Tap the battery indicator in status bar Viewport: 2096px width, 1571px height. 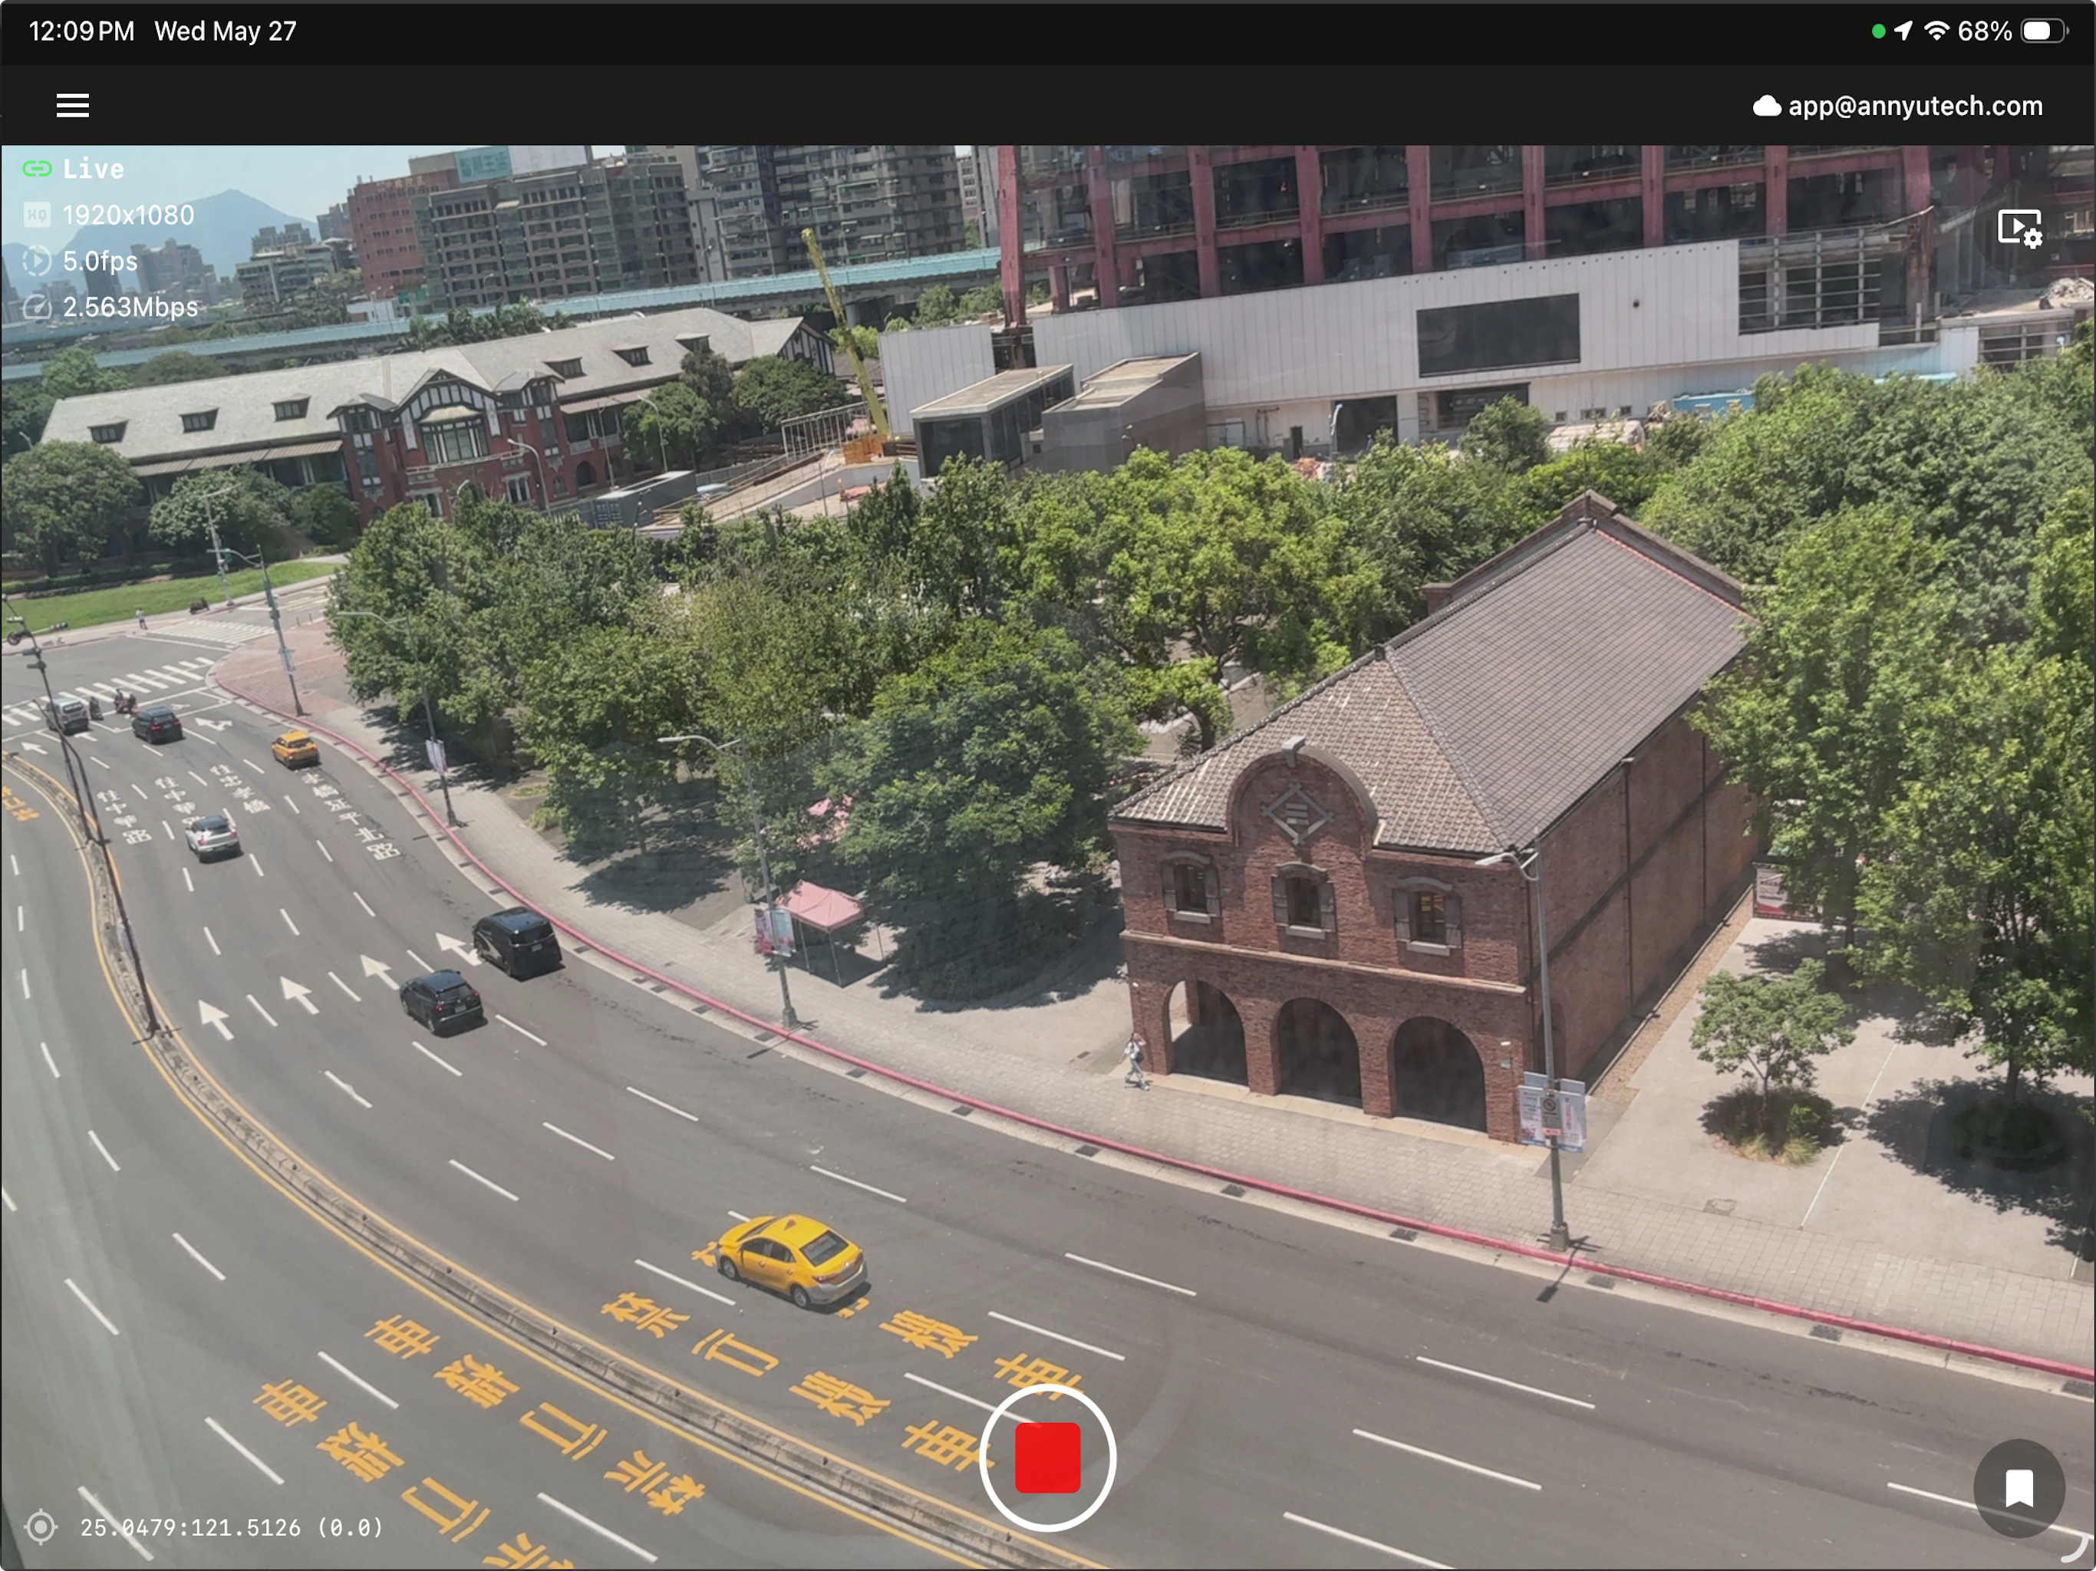tap(2044, 31)
